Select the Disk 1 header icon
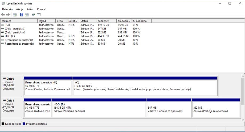 [4, 100]
